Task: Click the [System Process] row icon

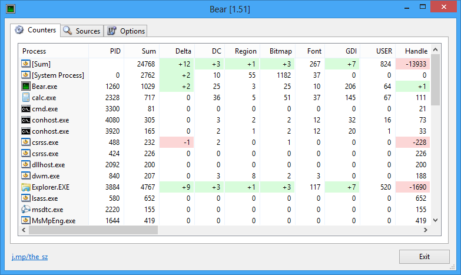Action: pos(25,75)
